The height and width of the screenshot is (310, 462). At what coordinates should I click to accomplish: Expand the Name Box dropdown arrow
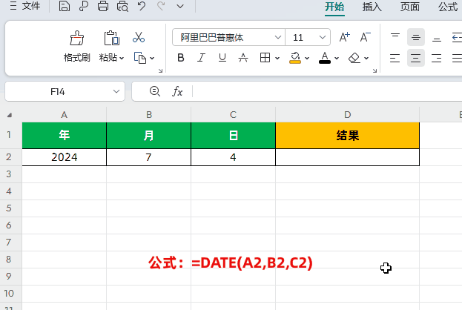click(116, 91)
